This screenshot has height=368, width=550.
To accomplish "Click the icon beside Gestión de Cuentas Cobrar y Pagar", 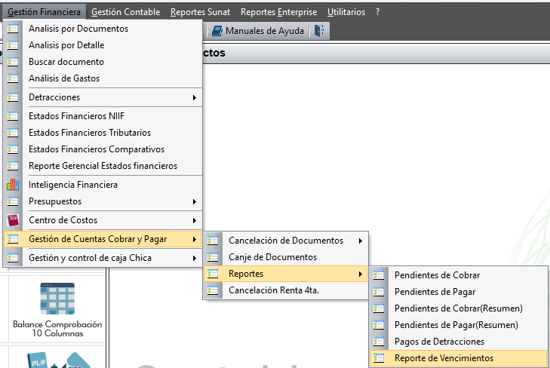I will [13, 239].
